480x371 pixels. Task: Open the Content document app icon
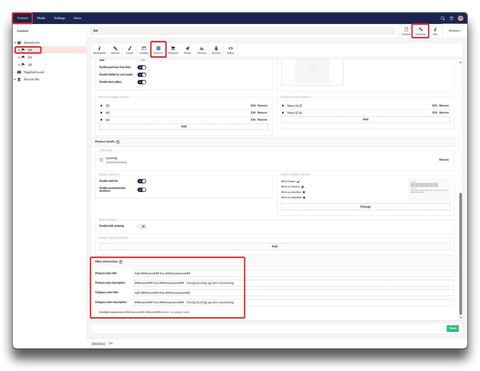pyautogui.click(x=406, y=31)
